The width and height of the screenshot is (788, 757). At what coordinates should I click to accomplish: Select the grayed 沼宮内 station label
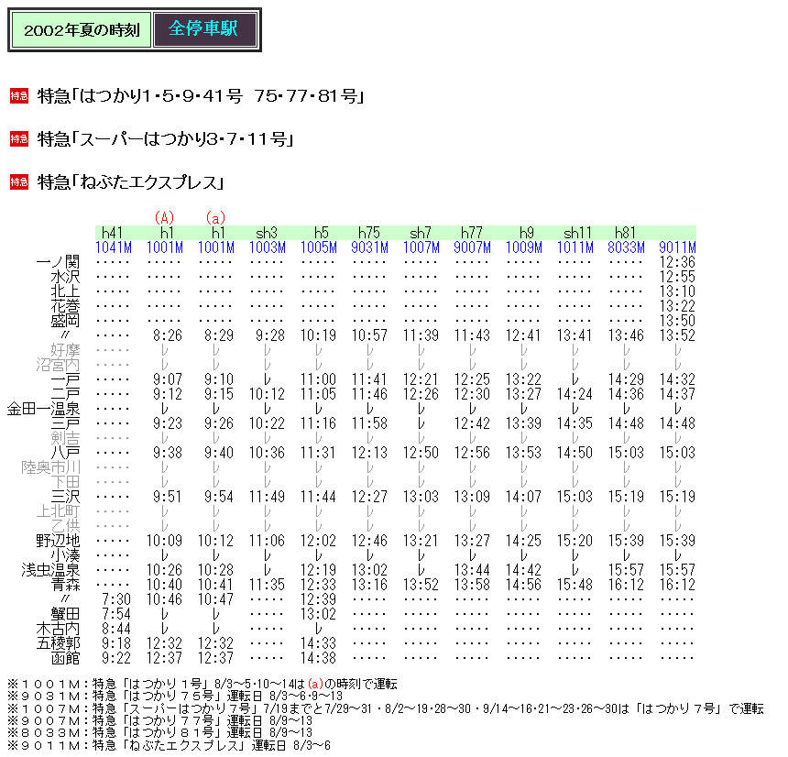59,365
